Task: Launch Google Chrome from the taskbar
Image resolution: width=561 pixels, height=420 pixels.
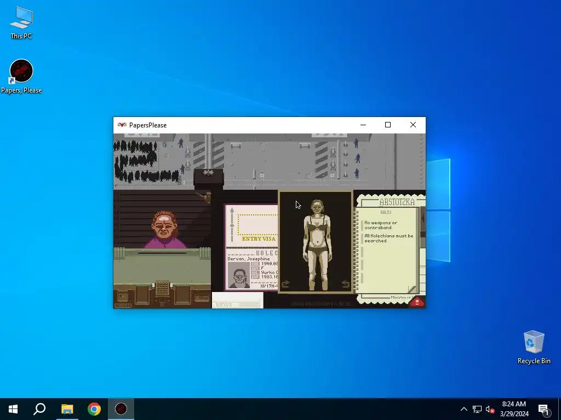Action: pos(94,409)
